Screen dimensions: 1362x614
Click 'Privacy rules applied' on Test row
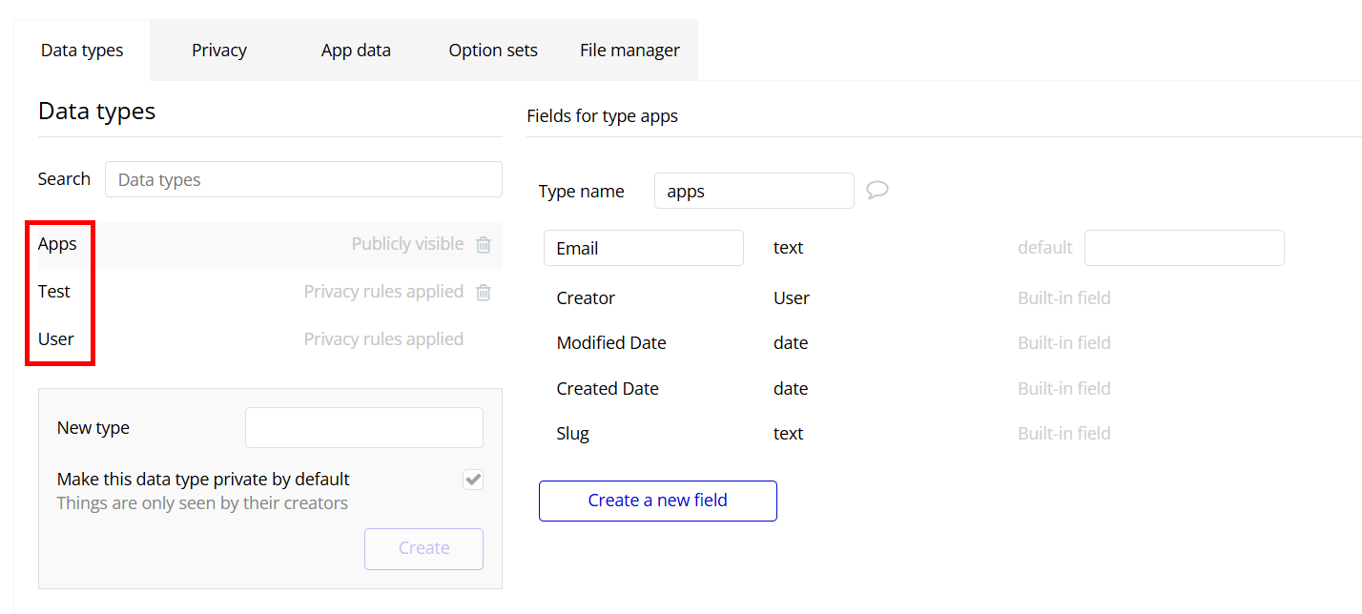383,292
